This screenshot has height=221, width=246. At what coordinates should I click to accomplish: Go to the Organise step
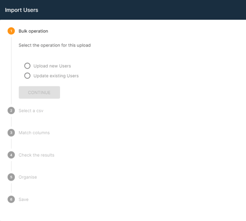point(28,177)
